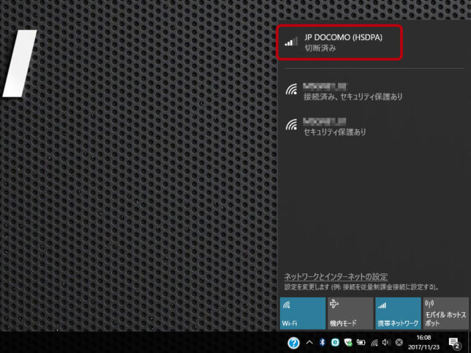
Task: Open the Action Center notification icon
Action: (x=454, y=343)
